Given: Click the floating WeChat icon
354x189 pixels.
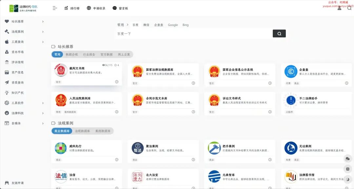Looking at the screenshot, I should pos(348,159).
